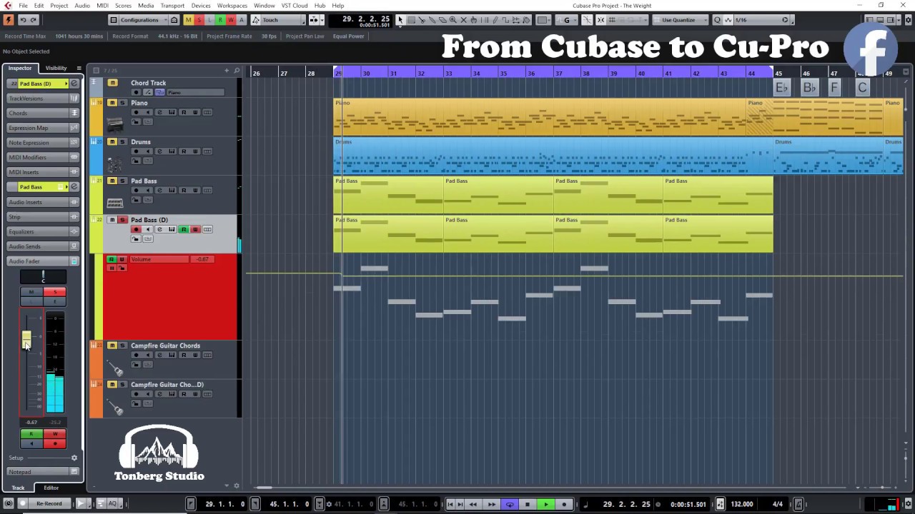Switch to the Visibility tab
Viewport: 915px width, 514px height.
click(x=56, y=68)
